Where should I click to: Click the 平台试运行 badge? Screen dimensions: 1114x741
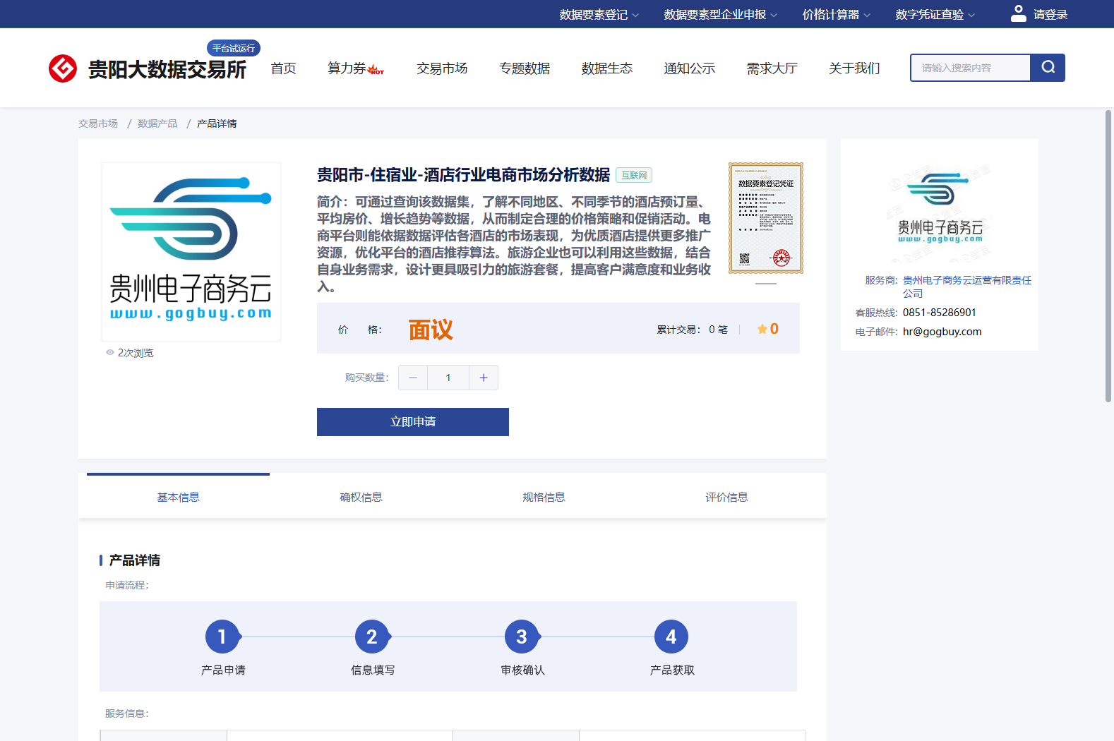pos(234,48)
